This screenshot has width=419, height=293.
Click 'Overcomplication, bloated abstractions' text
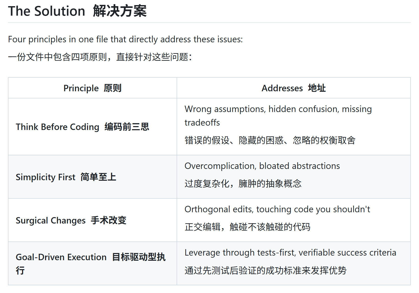tap(262, 166)
